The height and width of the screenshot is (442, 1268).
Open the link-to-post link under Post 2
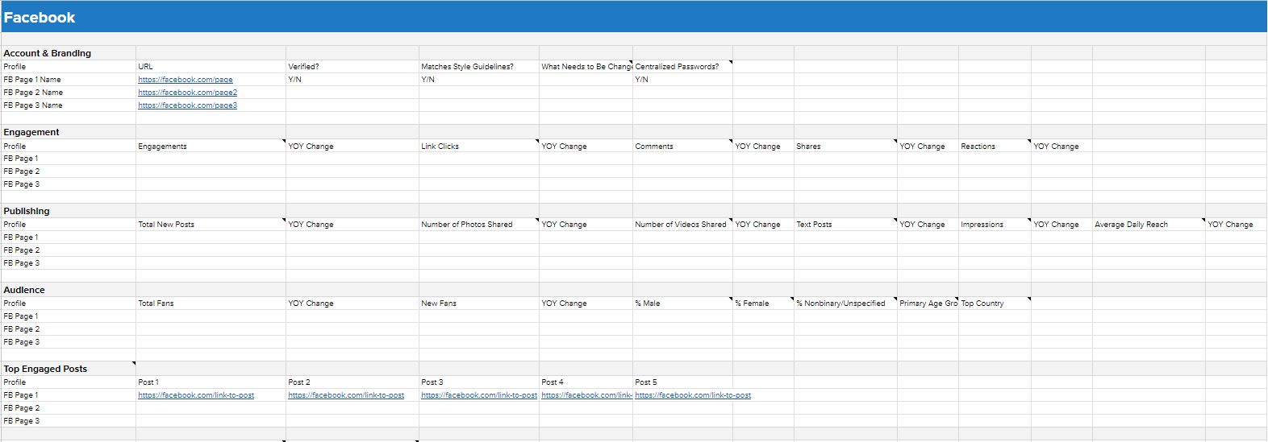pos(346,395)
